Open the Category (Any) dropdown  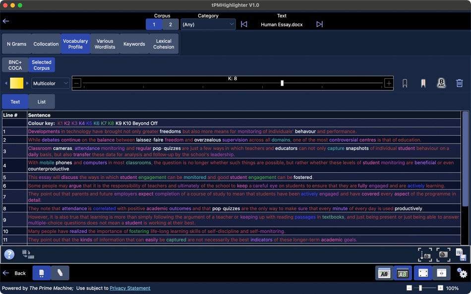coord(208,24)
